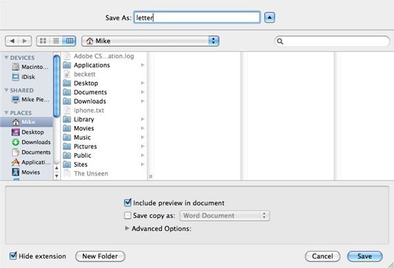The height and width of the screenshot is (268, 394).
Task: Open the Word Document format dropdown
Action: tap(225, 215)
